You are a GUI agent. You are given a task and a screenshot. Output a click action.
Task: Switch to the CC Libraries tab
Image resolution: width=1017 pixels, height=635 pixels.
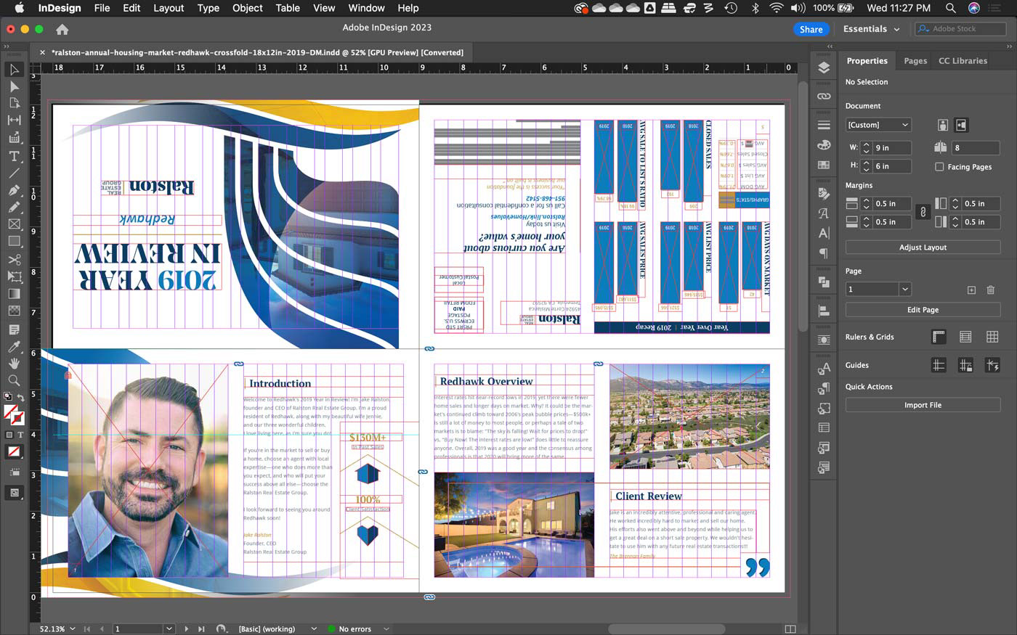coord(963,61)
